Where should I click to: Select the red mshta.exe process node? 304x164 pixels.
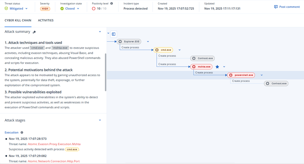[201, 67]
